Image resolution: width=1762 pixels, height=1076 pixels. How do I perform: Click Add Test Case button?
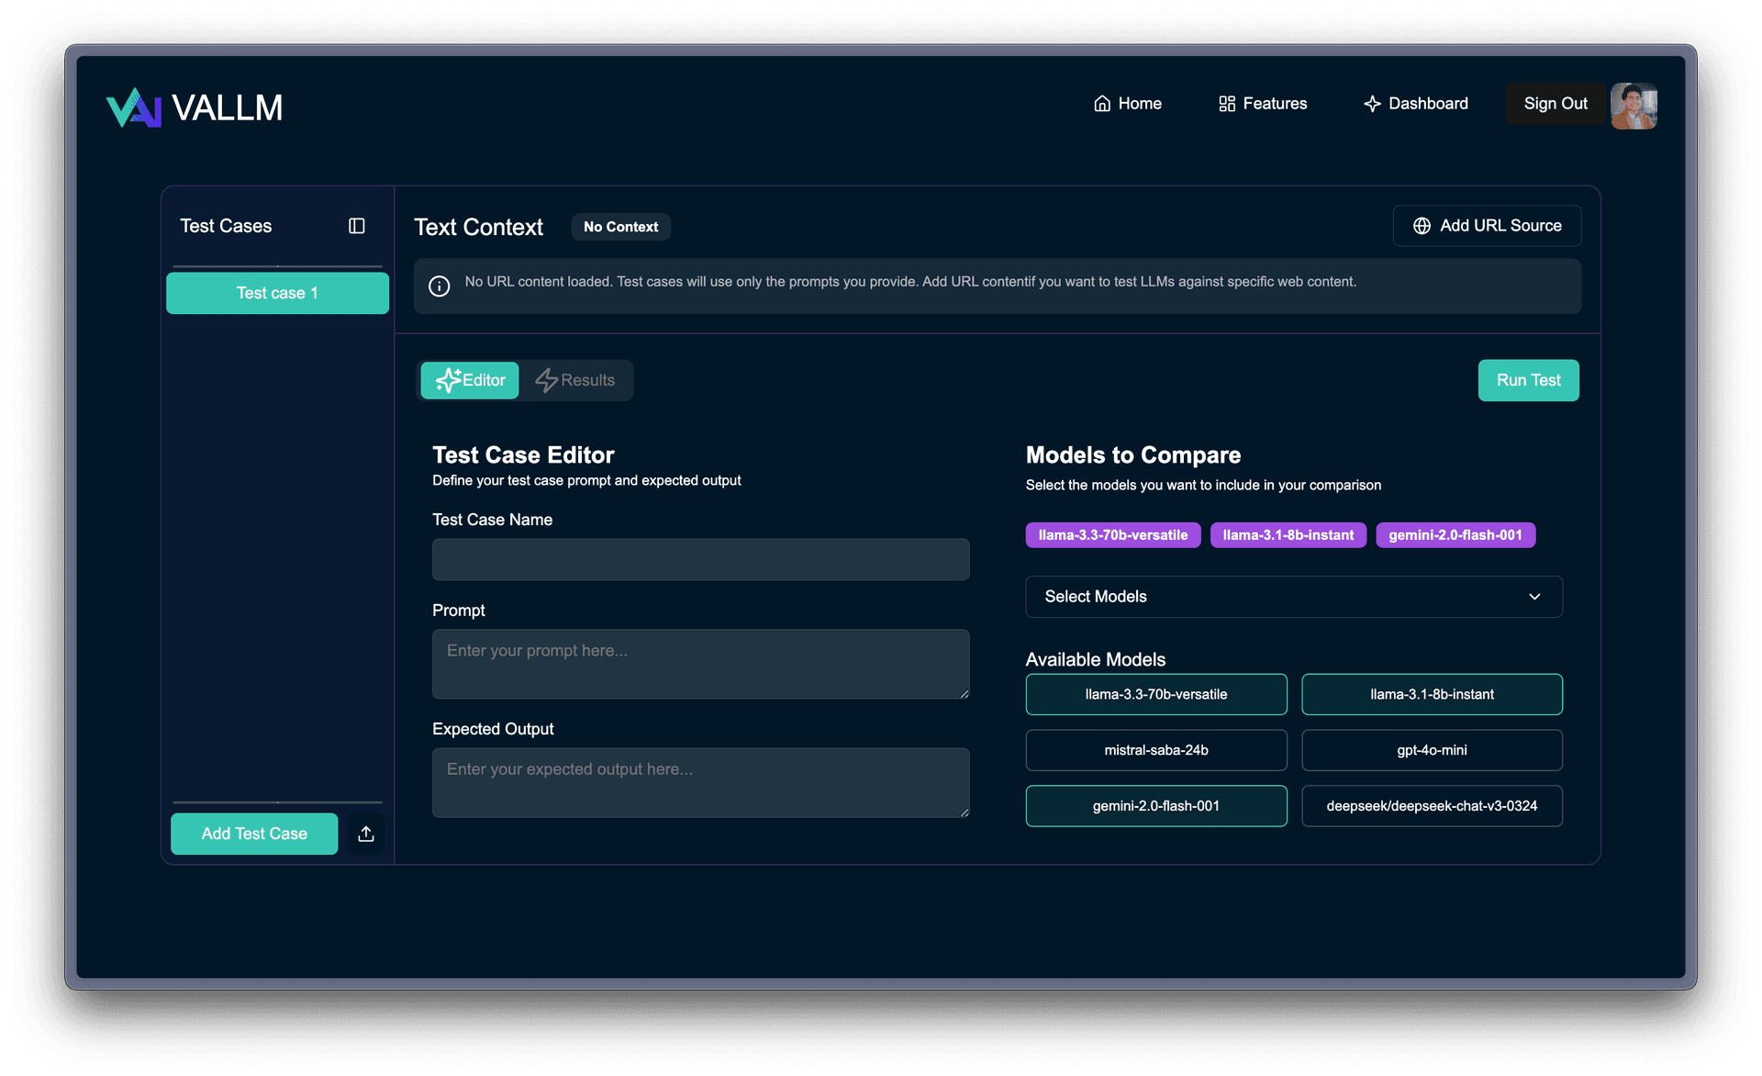254,834
